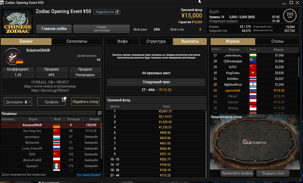Switch to Столы tab
303x183 pixels.
coord(277,42)
